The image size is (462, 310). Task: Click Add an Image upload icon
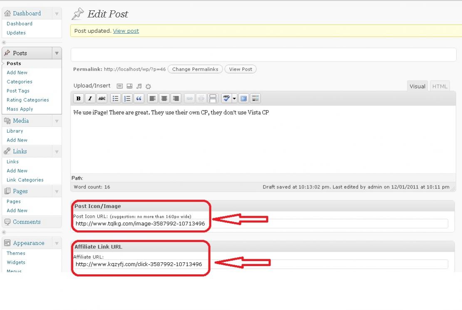pos(119,86)
